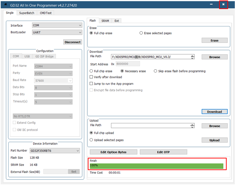Expand the Download File Path dropdown
The image size is (235, 186).
pyautogui.click(x=192, y=57)
